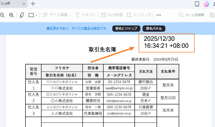Image resolution: width=215 pixels, height=127 pixels.
Task: Click the 15日〆 closing date cell
Action: click(146, 113)
